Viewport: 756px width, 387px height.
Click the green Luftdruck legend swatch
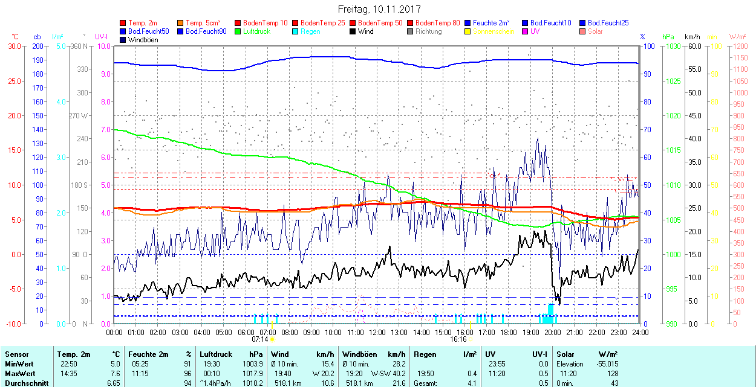[x=238, y=31]
